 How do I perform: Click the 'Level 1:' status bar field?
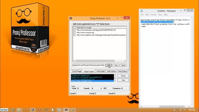click(79, 93)
